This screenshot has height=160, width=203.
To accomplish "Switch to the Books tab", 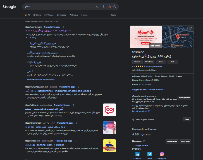I will (74, 15).
